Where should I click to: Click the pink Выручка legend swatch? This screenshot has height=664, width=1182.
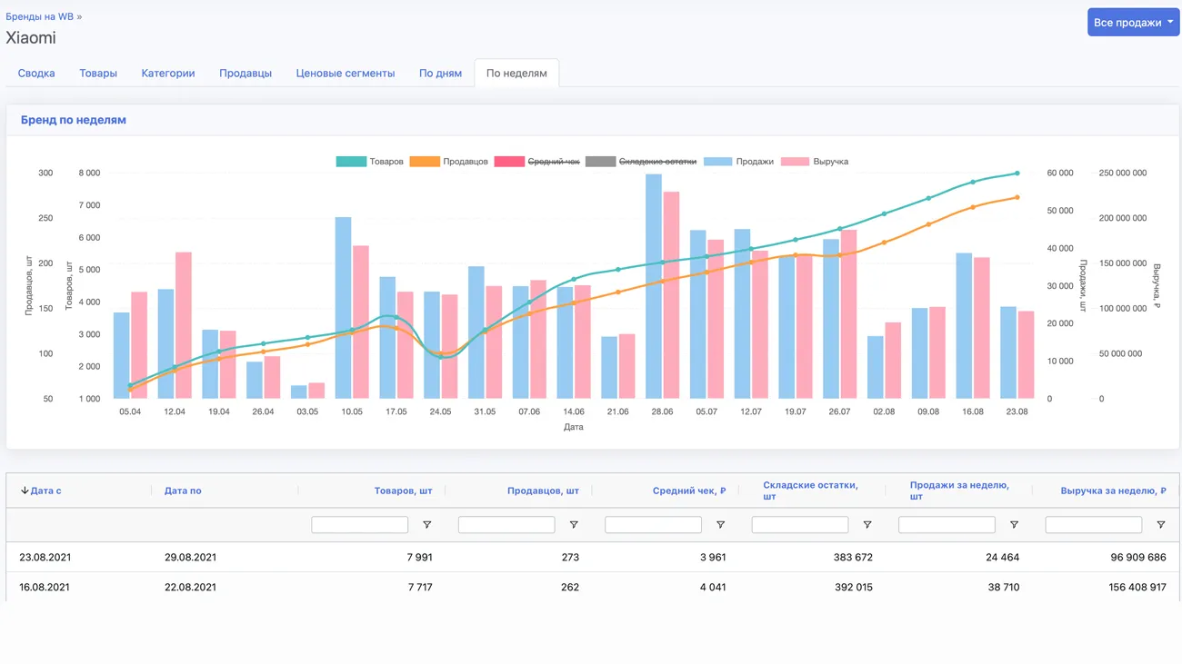pos(795,162)
